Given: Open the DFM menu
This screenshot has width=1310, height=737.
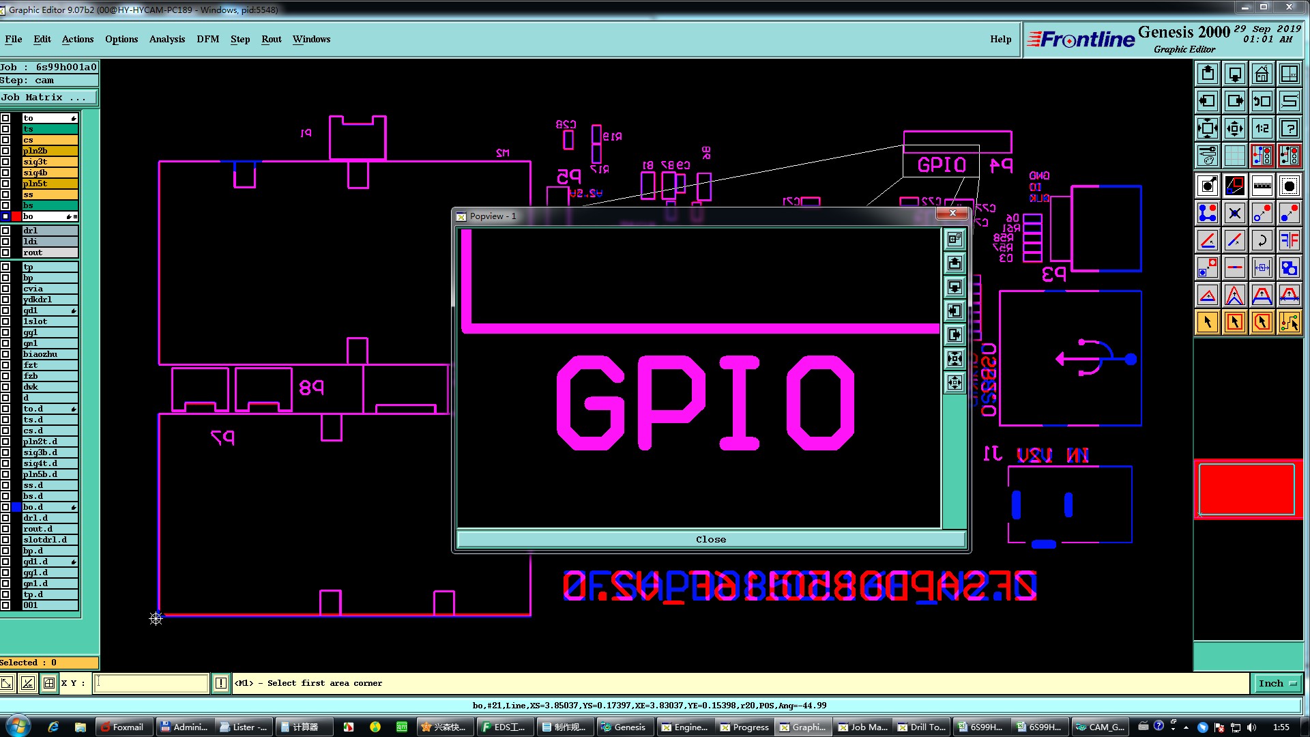Looking at the screenshot, I should 207,39.
